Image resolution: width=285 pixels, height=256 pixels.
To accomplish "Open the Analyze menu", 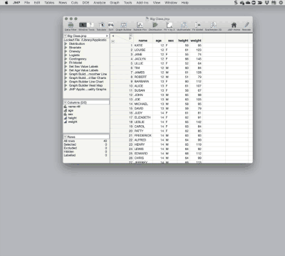I will click(x=100, y=3).
